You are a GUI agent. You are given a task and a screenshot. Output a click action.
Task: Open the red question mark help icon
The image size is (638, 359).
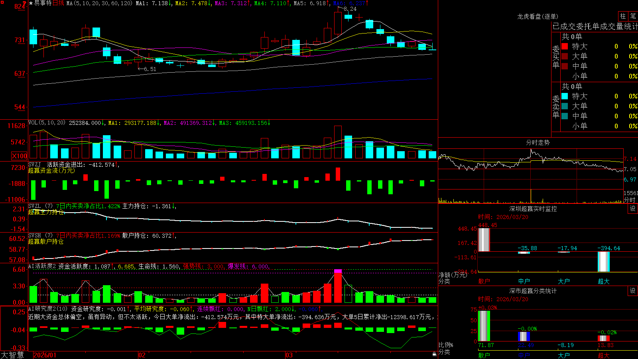click(x=24, y=3)
